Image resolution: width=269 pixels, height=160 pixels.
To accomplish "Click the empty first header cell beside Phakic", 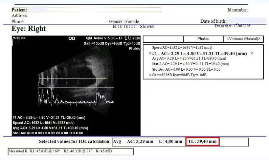I will pos(163,39).
